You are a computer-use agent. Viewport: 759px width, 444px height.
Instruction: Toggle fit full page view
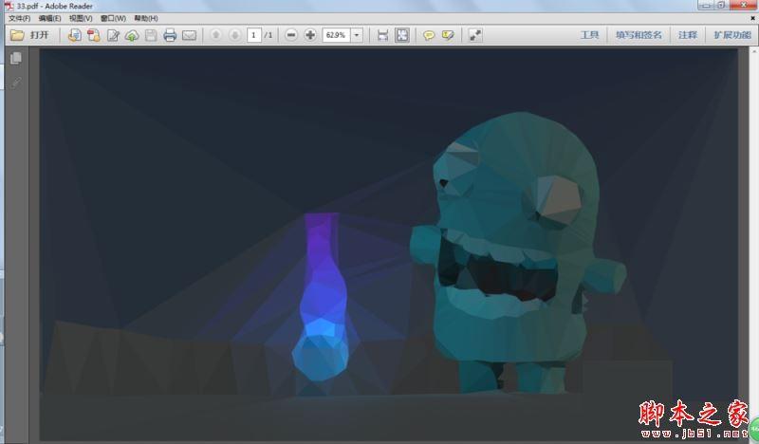[x=402, y=35]
